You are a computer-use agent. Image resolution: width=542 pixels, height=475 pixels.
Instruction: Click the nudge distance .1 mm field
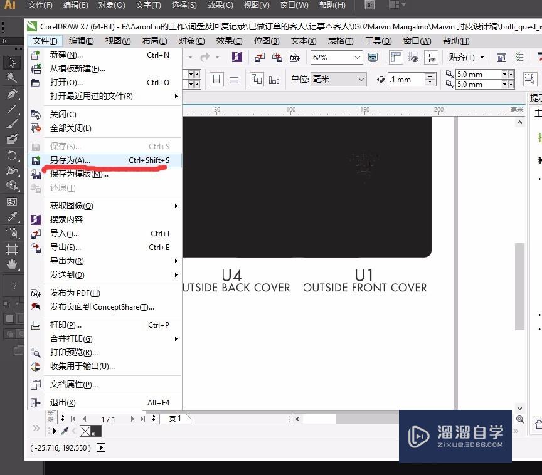coord(406,80)
